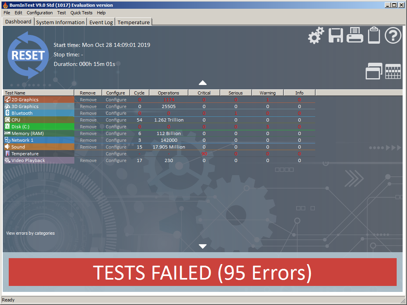This screenshot has height=305, width=407.
Task: Click the RESET circular arrows button
Action: coord(28,55)
